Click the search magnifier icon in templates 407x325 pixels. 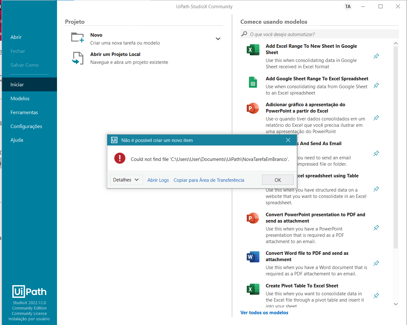pyautogui.click(x=244, y=34)
